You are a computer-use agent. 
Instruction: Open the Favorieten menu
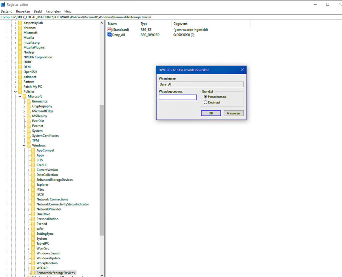[x=53, y=11]
